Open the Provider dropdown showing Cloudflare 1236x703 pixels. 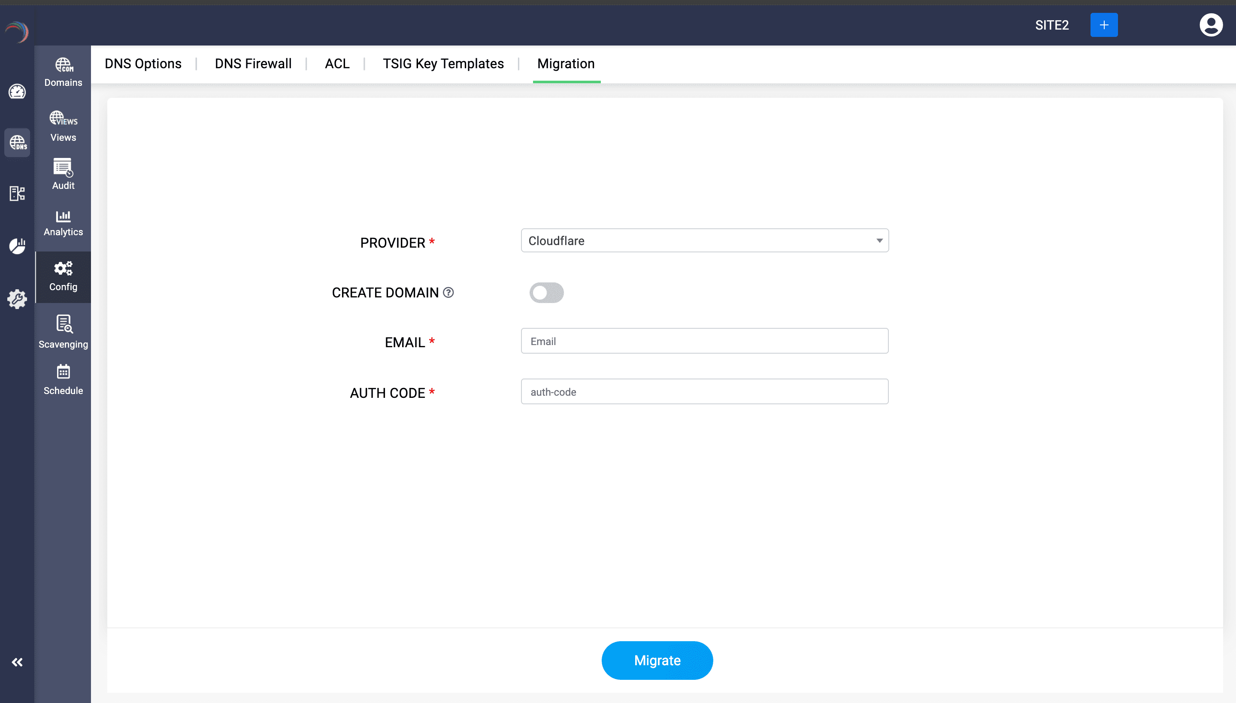point(704,240)
